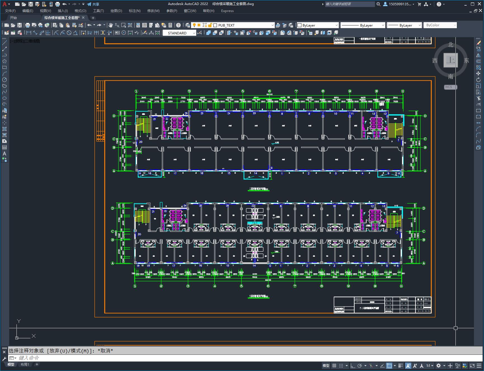Viewport: 484px width, 371px height.
Task: Toggle annotation visibility in status bar
Action: click(x=408, y=365)
